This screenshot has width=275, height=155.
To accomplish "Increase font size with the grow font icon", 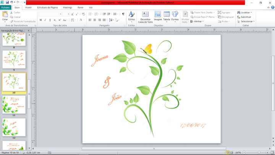I will pos(73,14).
